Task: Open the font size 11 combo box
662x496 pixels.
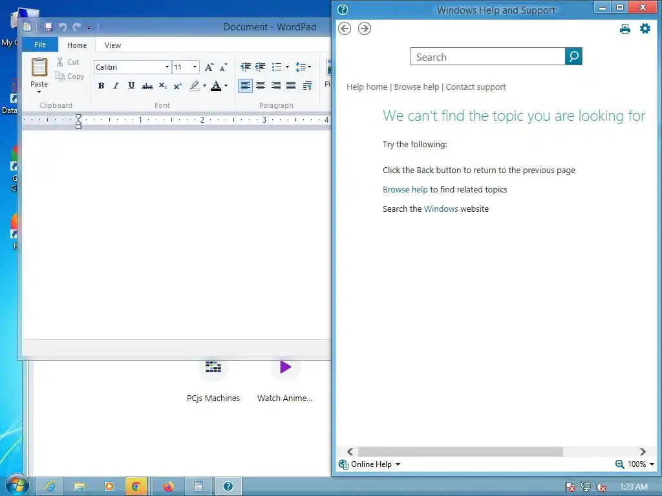Action: tap(186, 67)
